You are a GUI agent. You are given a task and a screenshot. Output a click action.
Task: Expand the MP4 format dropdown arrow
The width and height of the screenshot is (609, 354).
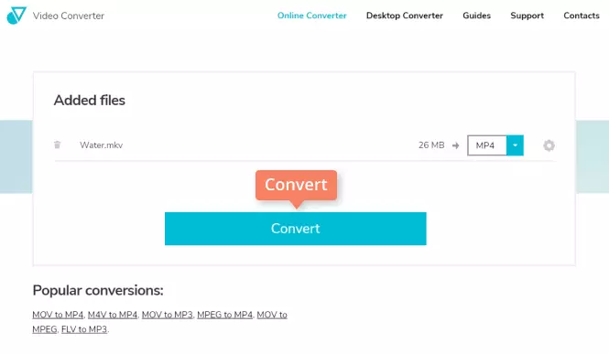point(515,145)
